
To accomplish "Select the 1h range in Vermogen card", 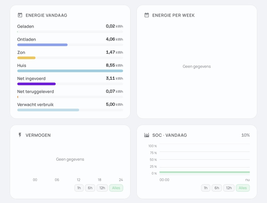I will 79,188.
